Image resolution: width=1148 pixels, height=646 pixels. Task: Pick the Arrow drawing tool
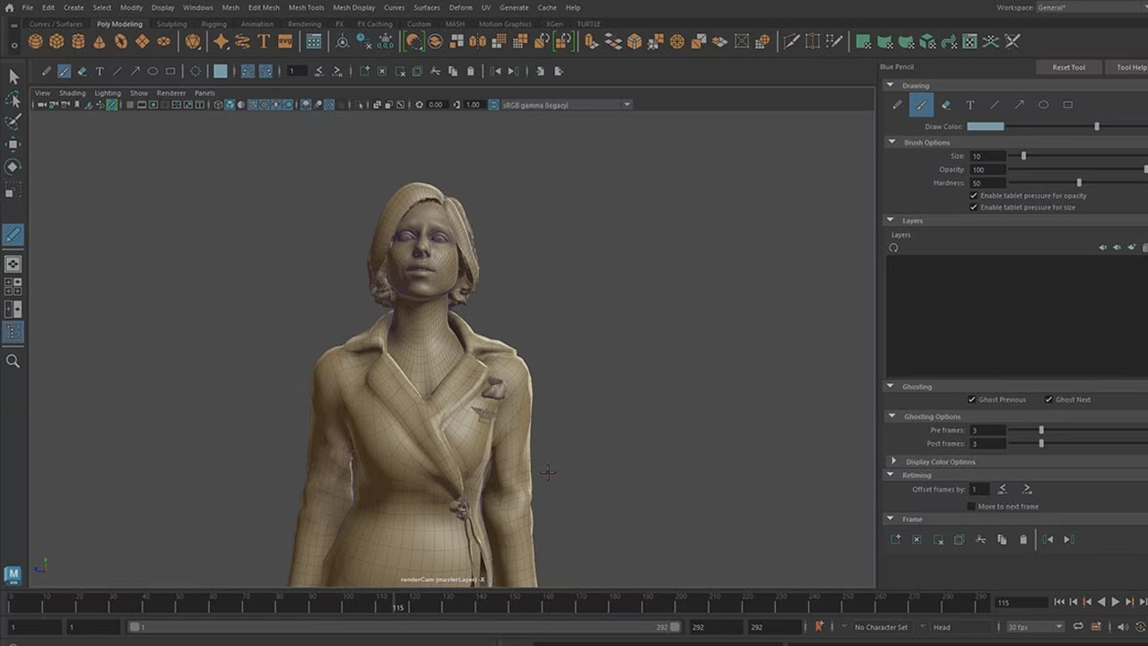click(x=1019, y=105)
